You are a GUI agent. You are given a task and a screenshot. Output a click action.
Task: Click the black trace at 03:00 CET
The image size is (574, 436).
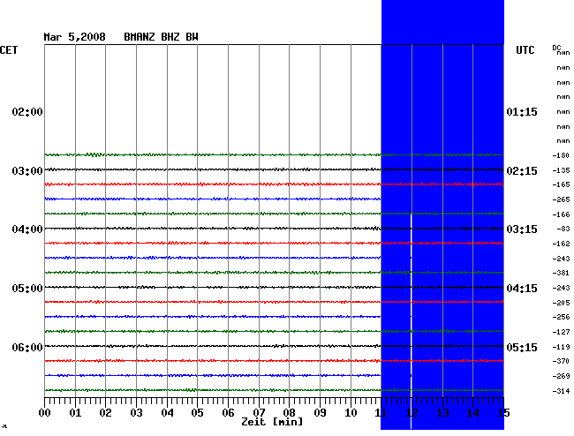point(274,169)
